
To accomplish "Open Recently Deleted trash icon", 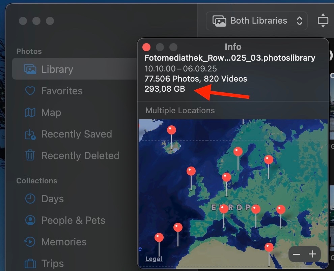I will tap(30, 156).
